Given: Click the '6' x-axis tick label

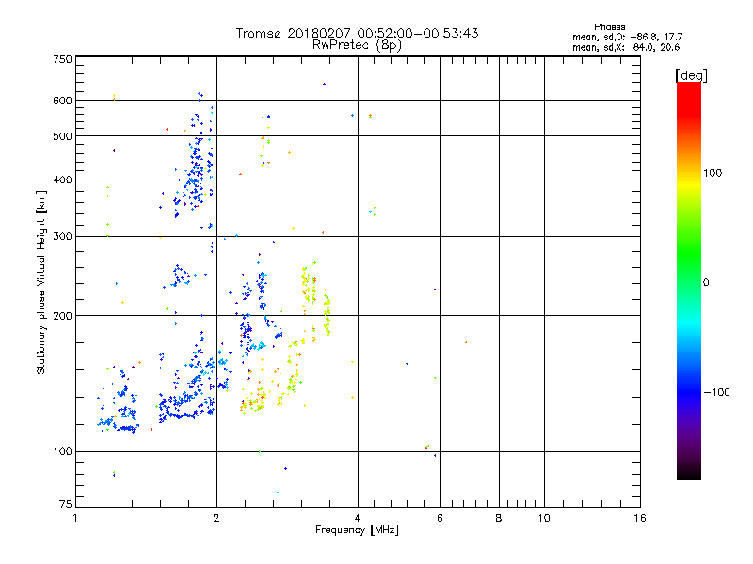Looking at the screenshot, I should 440,518.
